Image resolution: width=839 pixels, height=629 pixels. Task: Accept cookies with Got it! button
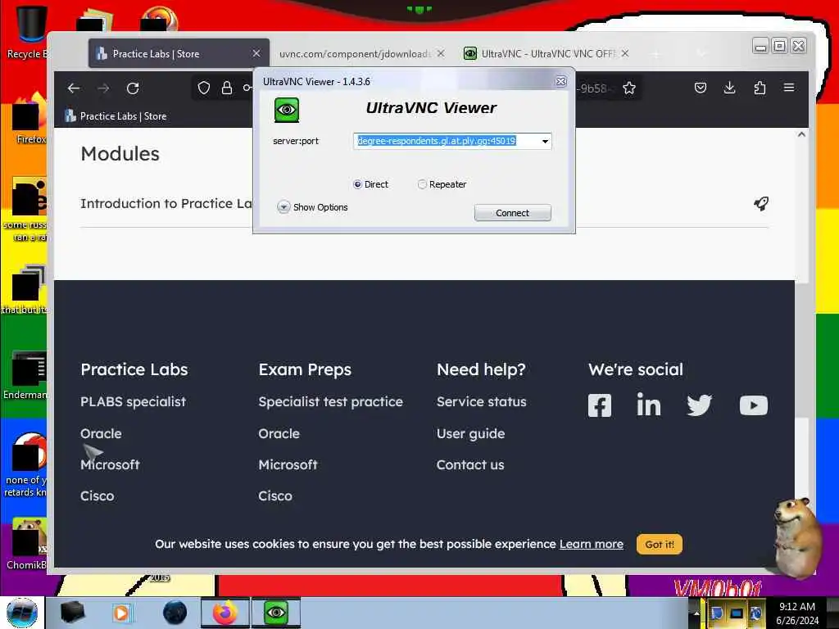click(x=660, y=545)
